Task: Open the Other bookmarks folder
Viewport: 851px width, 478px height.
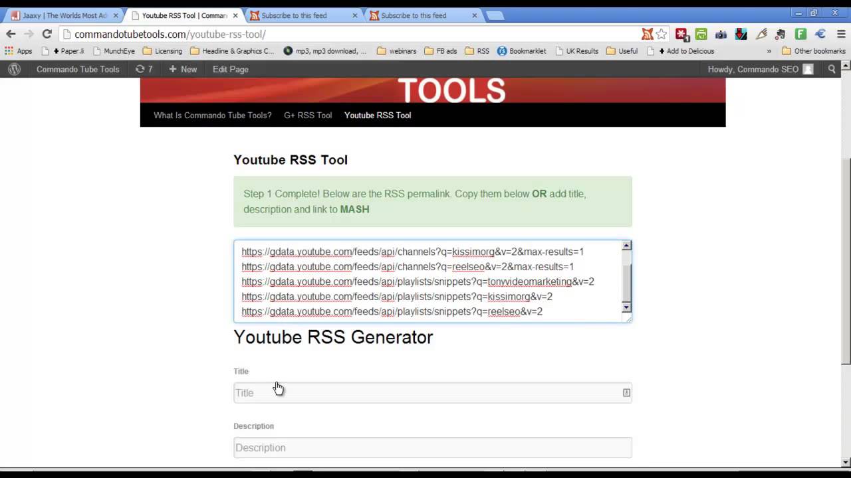Action: pos(814,50)
